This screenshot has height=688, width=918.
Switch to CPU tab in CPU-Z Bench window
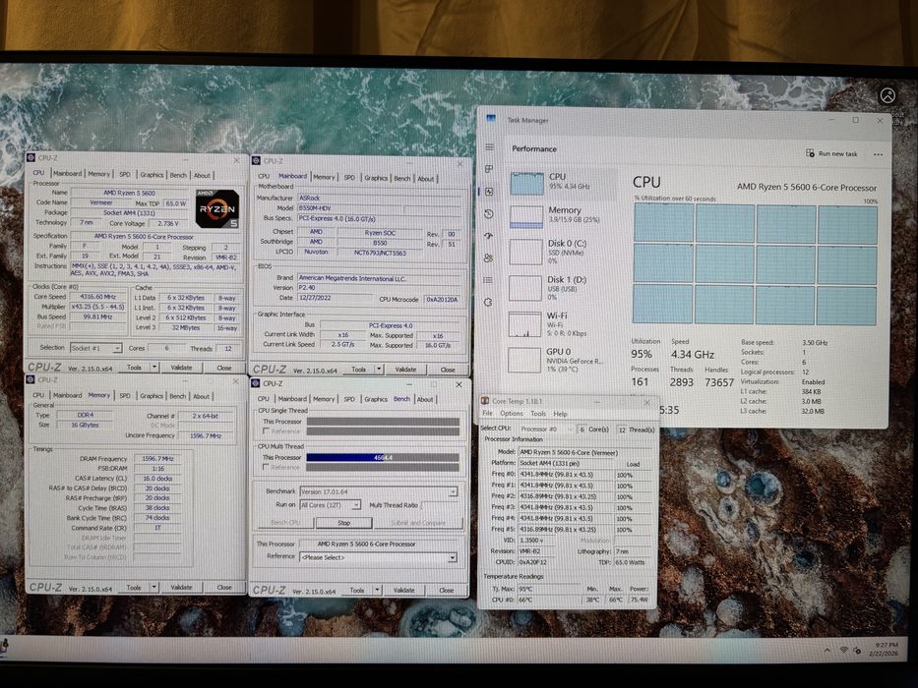(x=264, y=399)
